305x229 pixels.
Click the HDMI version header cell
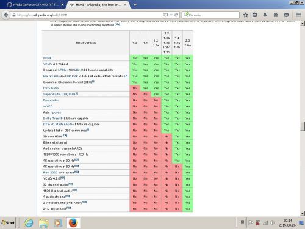[86, 43]
